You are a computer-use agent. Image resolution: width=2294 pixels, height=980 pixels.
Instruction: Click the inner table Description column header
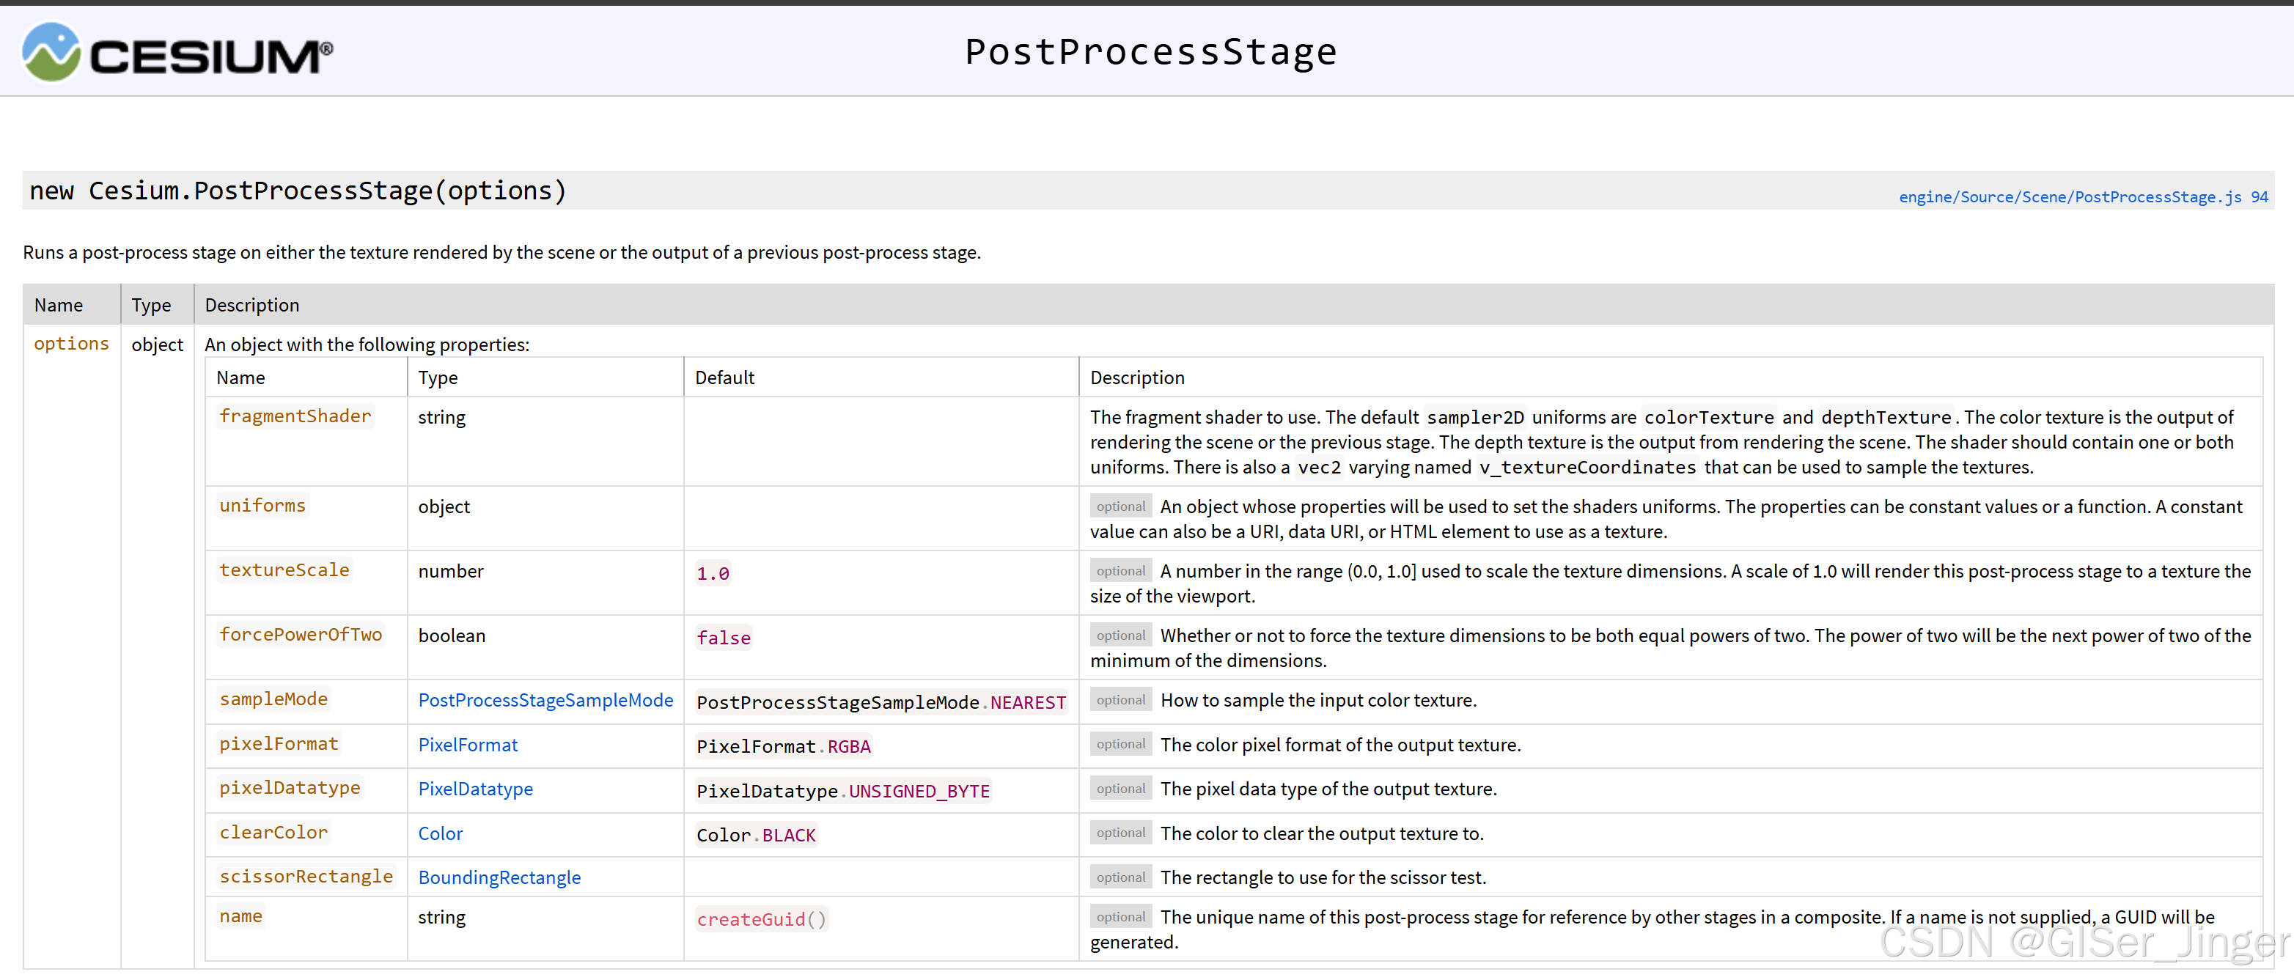pos(1137,377)
